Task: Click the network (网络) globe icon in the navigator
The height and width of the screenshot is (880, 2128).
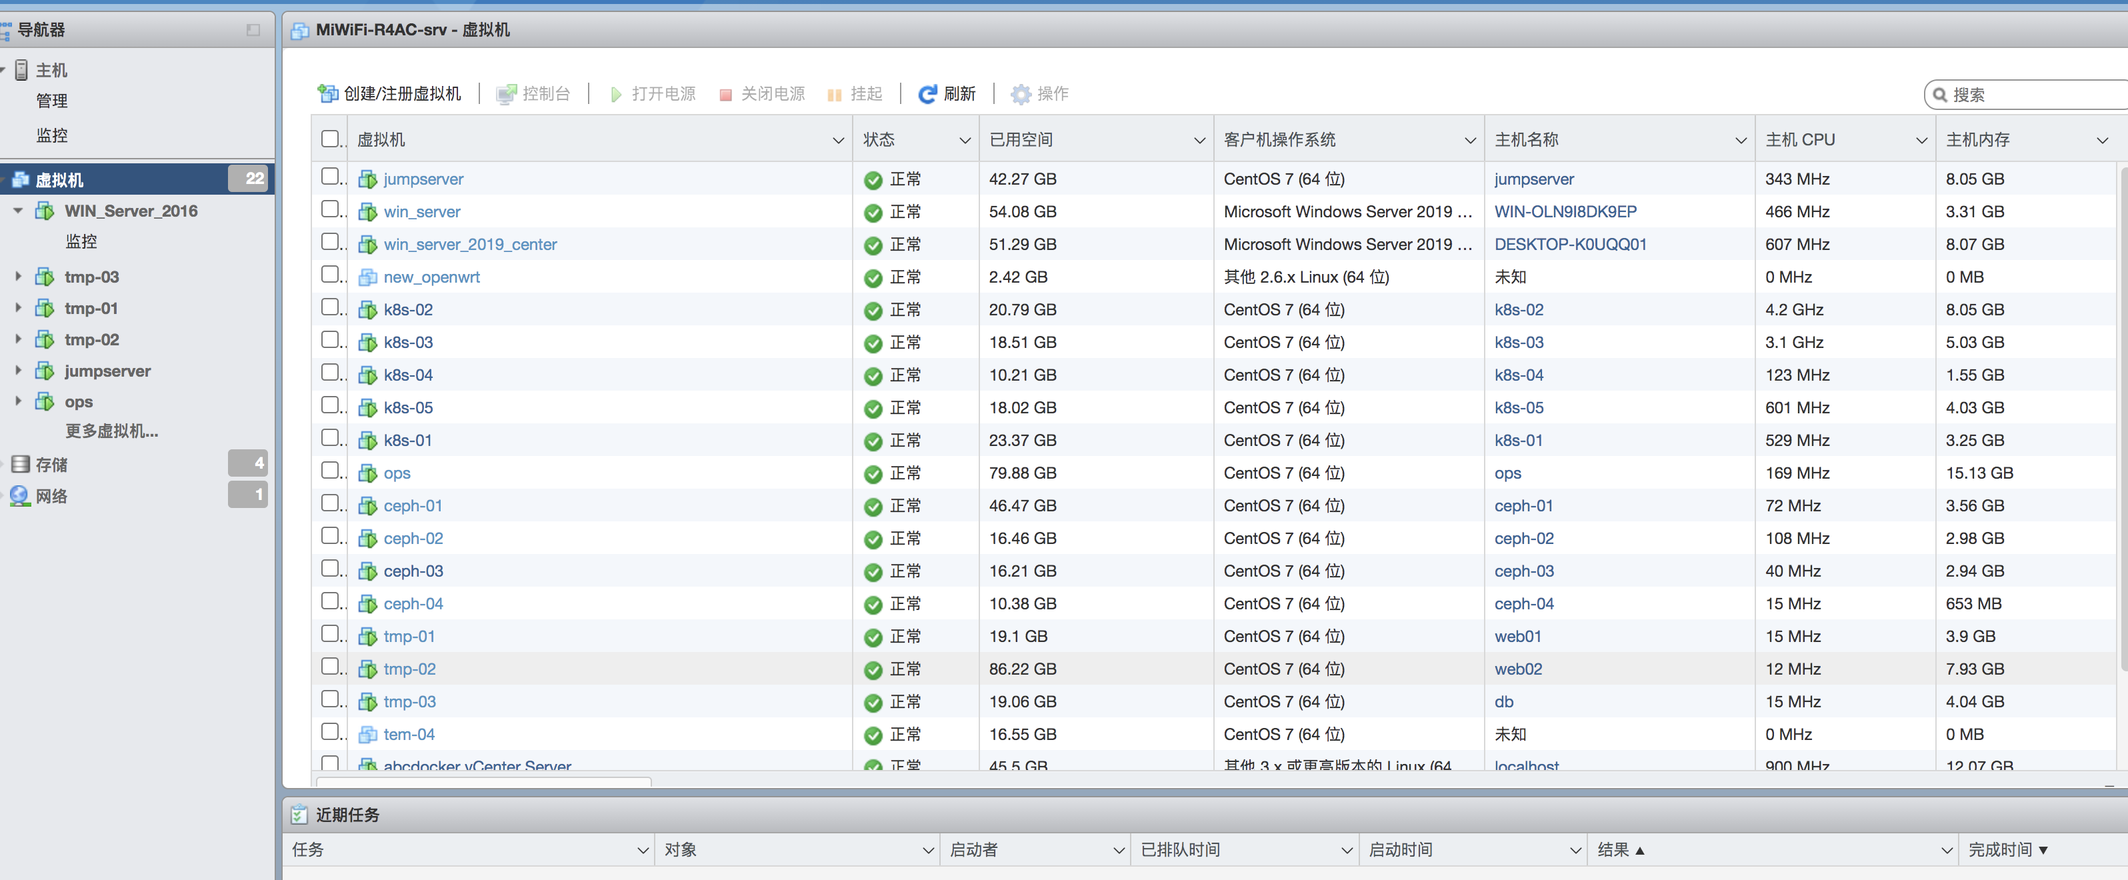Action: [19, 496]
